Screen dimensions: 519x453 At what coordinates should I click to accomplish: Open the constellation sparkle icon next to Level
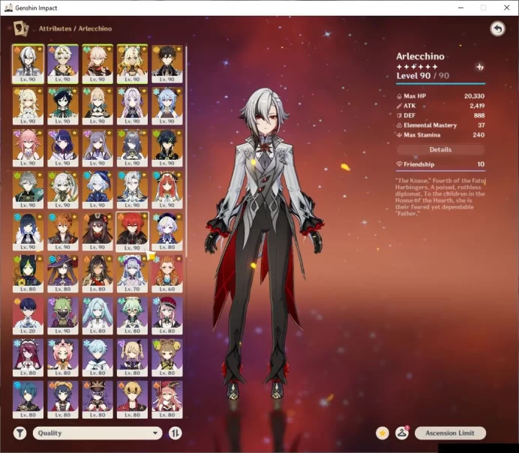click(479, 67)
